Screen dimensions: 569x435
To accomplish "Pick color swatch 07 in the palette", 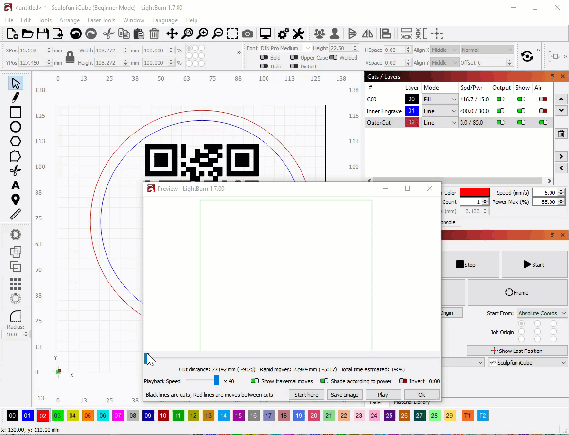I will tap(118, 416).
